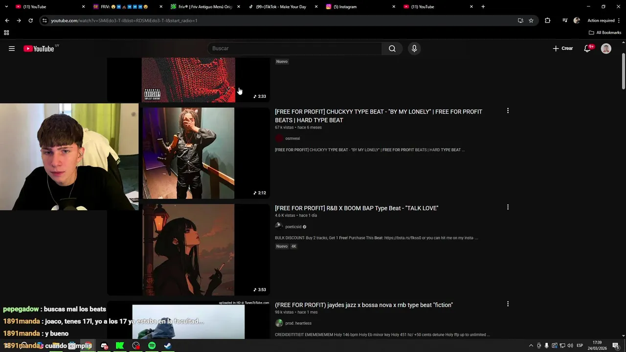
Task: Open Discord from the taskbar
Action: tap(104, 346)
